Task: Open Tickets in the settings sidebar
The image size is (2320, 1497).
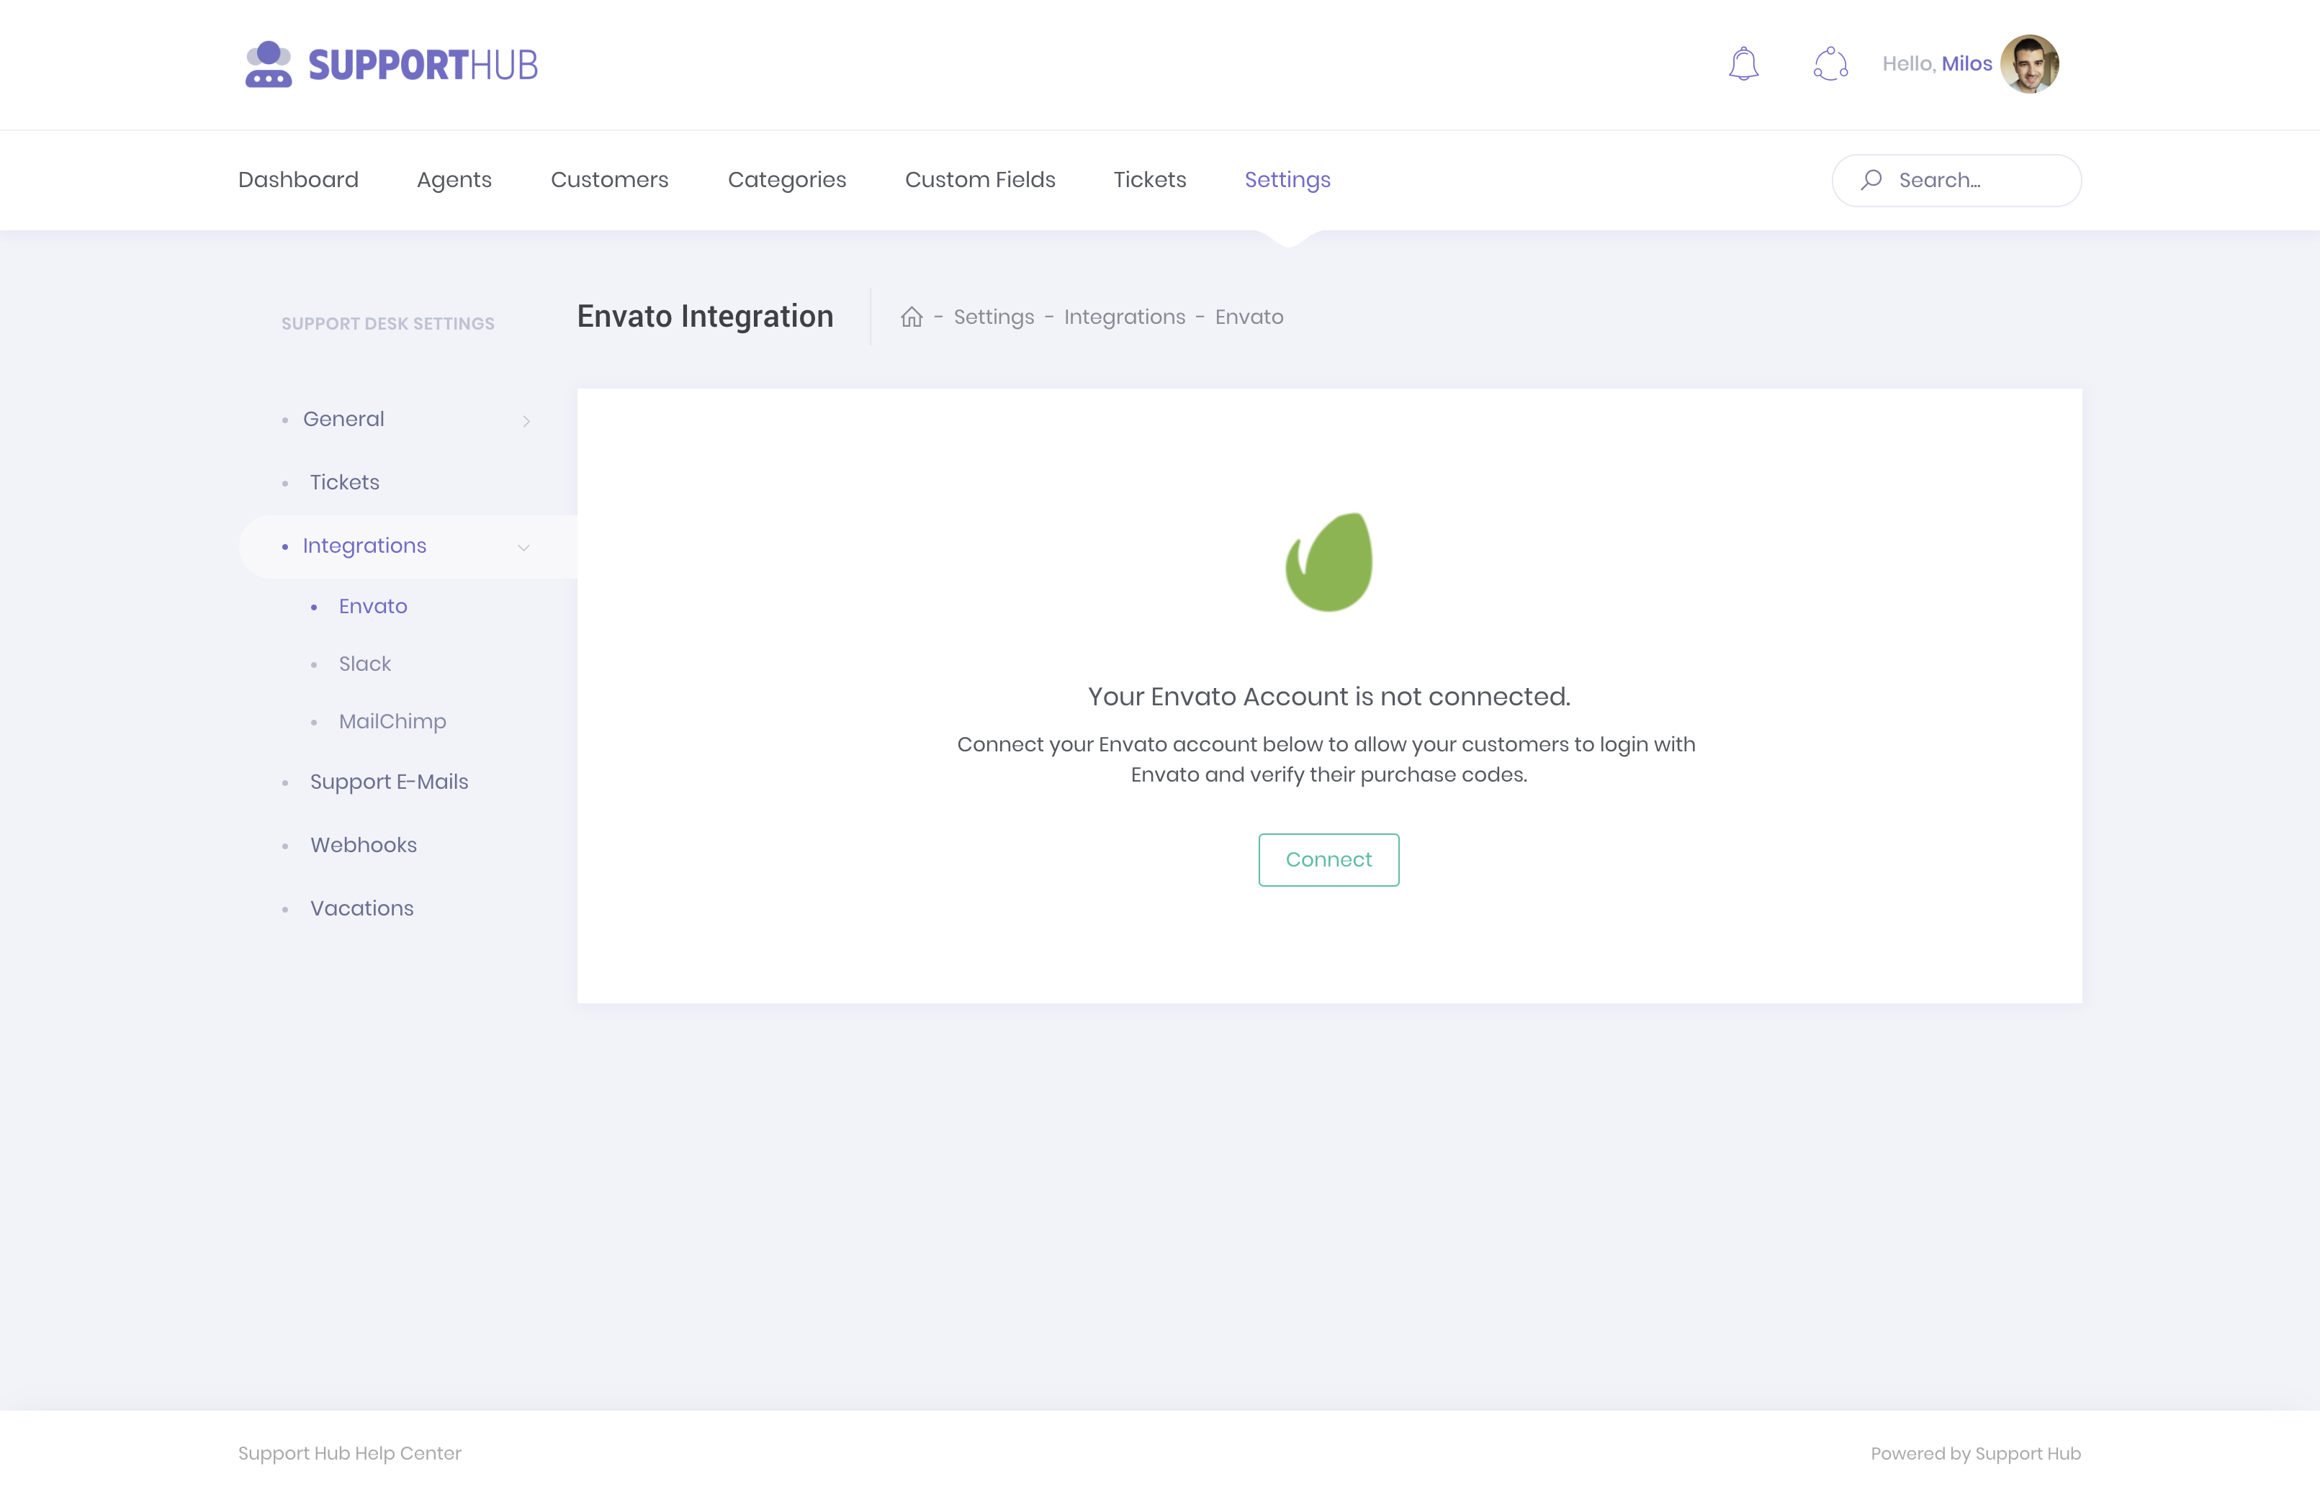Action: [x=344, y=482]
